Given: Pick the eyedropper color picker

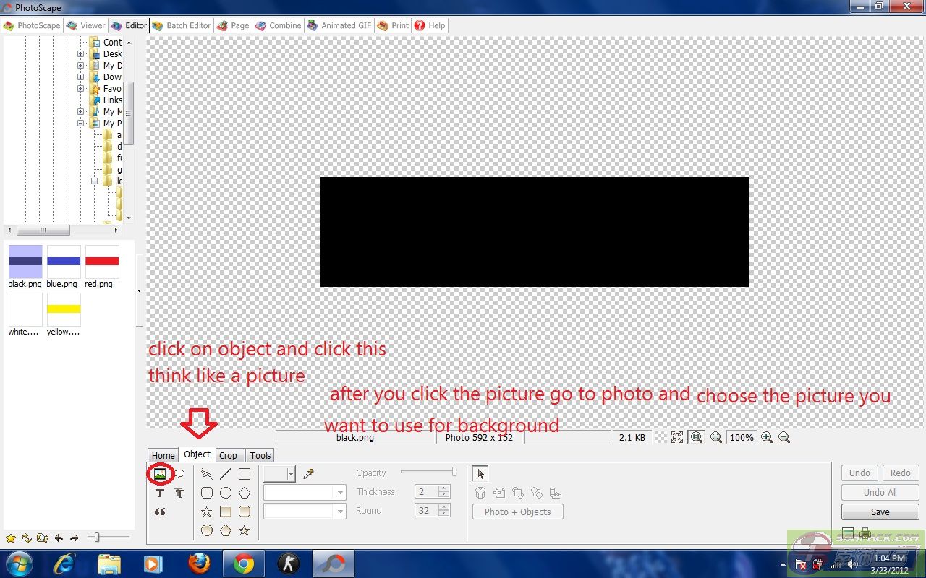Looking at the screenshot, I should point(309,474).
